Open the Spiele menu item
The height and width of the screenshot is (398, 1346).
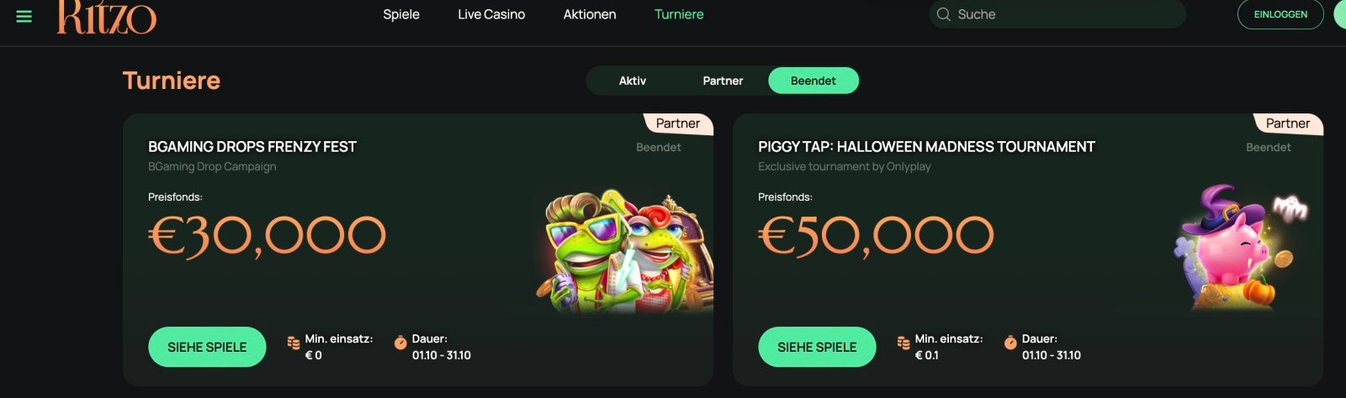point(401,14)
